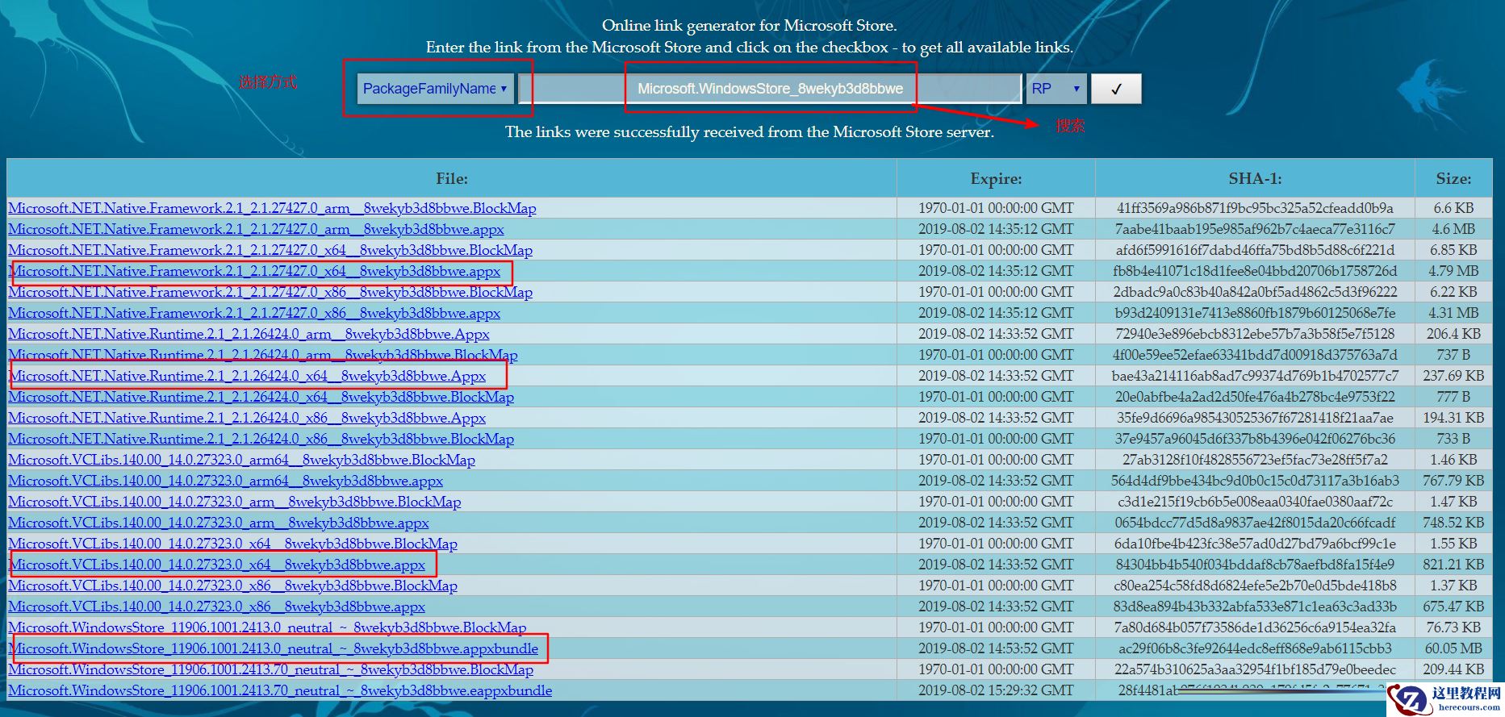1505x717 pixels.
Task: Click the checkmark button to generate links
Action: (x=1116, y=89)
